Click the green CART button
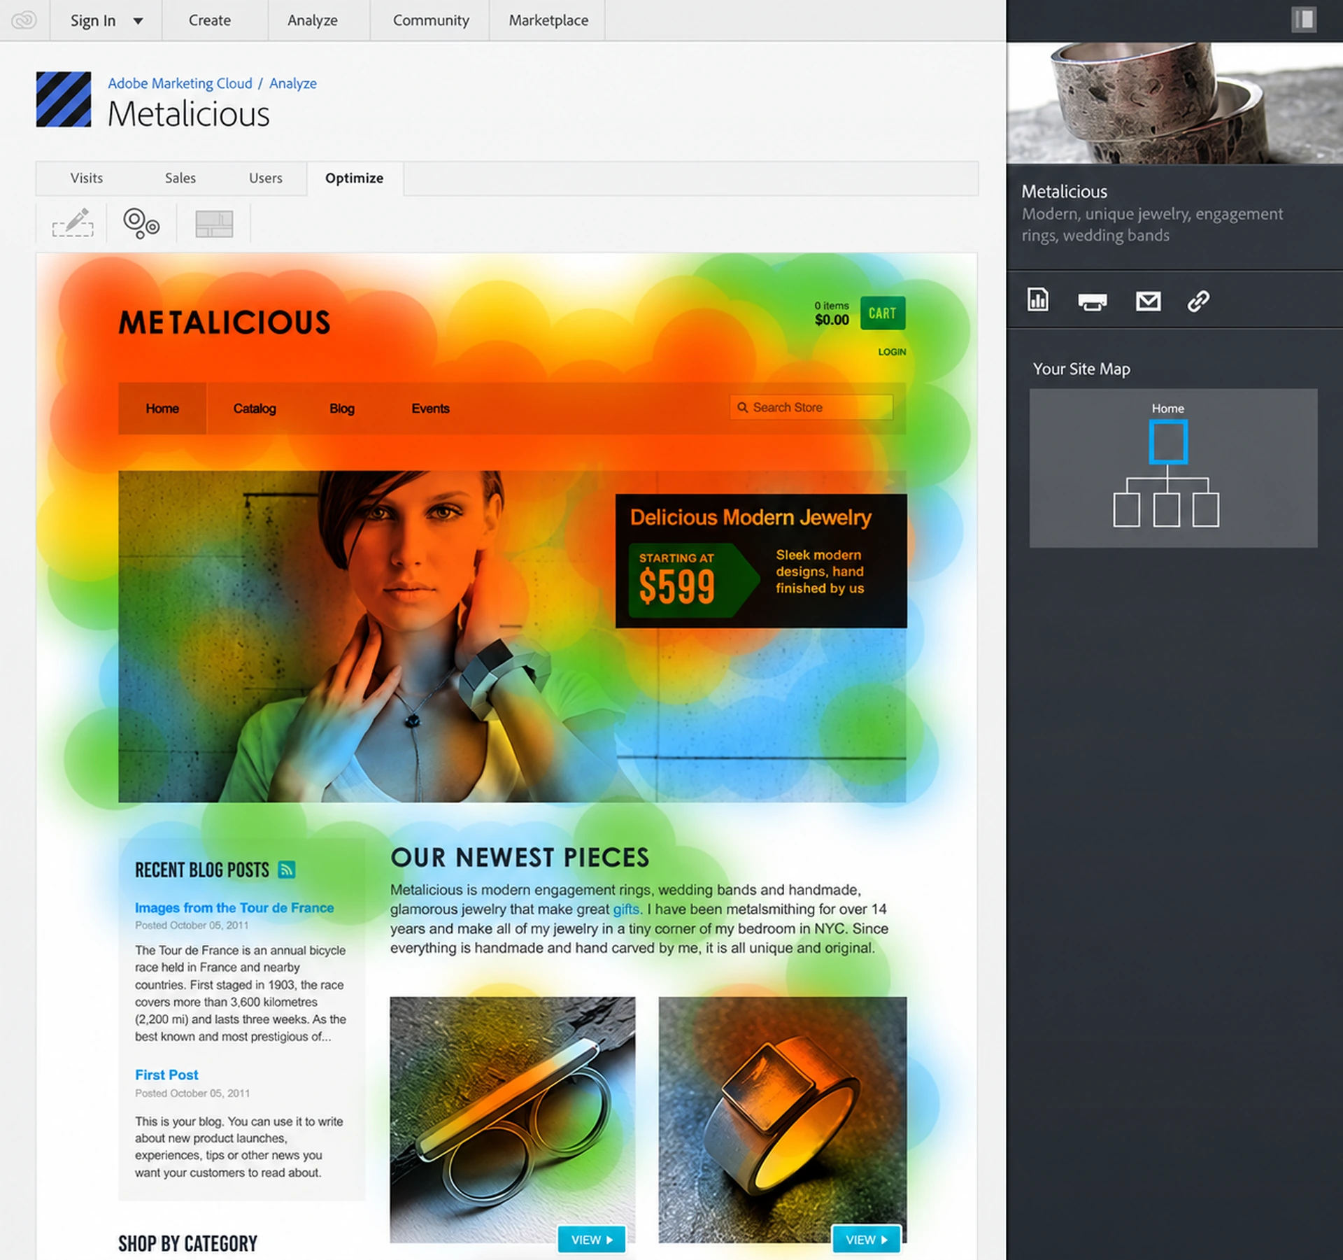This screenshot has height=1260, width=1343. tap(883, 313)
